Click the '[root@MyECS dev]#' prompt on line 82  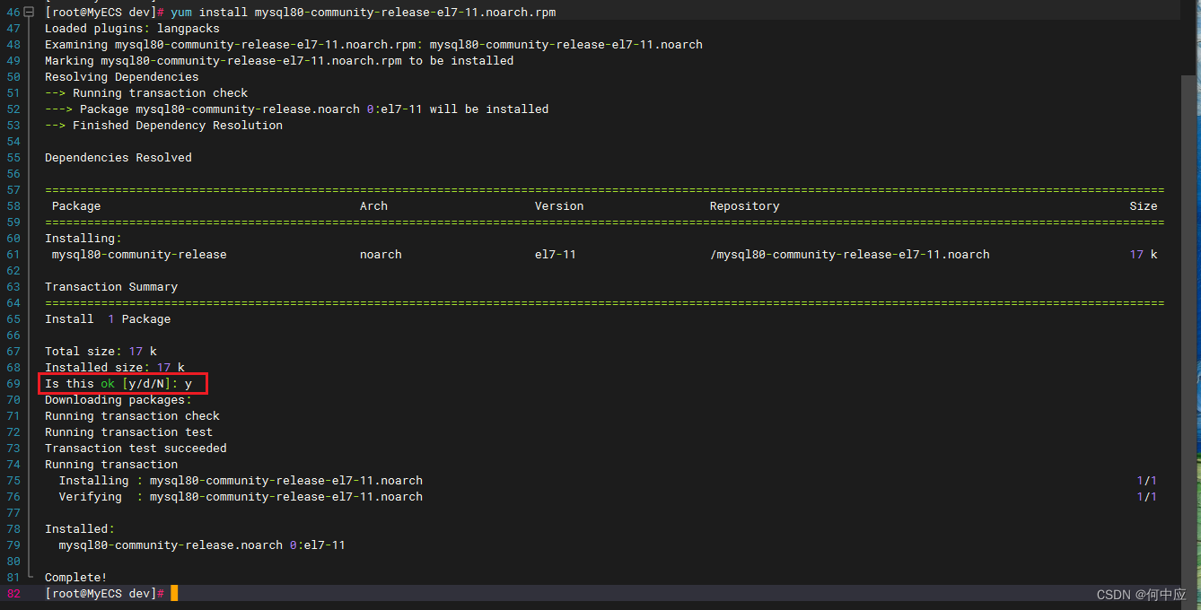[104, 594]
